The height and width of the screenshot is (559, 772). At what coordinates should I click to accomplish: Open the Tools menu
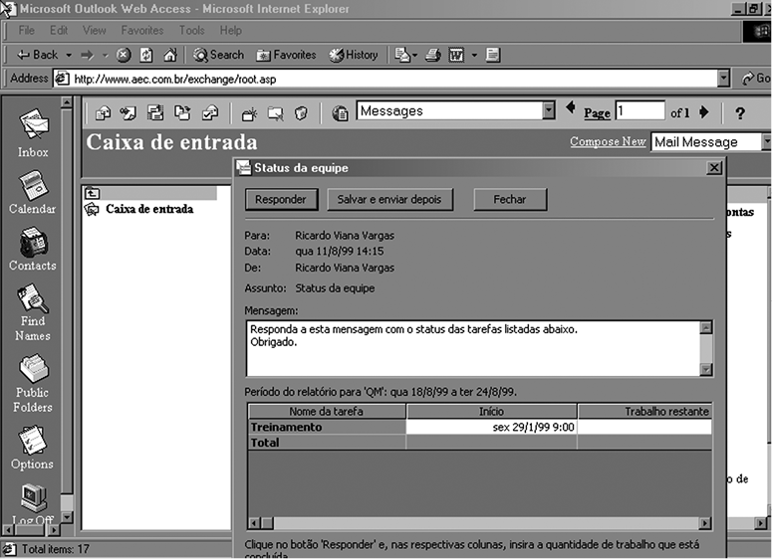pos(191,31)
